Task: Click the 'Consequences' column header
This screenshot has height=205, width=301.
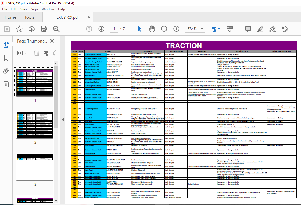Action: point(176,52)
